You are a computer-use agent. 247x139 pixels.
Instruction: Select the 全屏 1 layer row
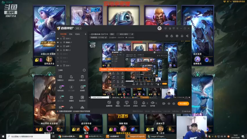pos(72,46)
